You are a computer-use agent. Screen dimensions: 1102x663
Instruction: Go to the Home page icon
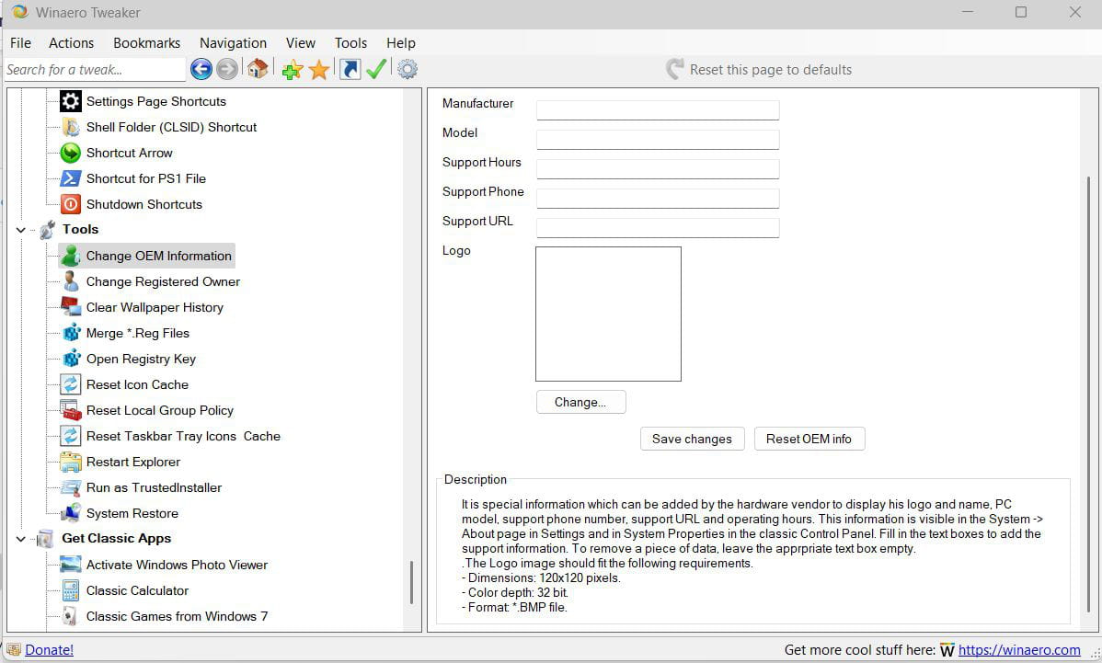(x=258, y=68)
